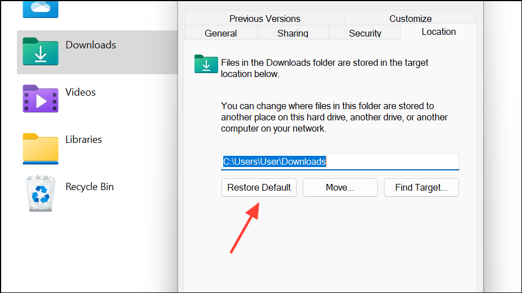Select the Location tab
The height and width of the screenshot is (293, 522).
pyautogui.click(x=439, y=32)
